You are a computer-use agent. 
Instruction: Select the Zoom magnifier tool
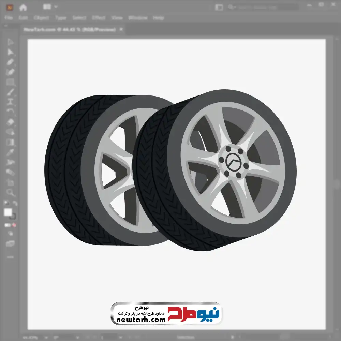click(10, 192)
